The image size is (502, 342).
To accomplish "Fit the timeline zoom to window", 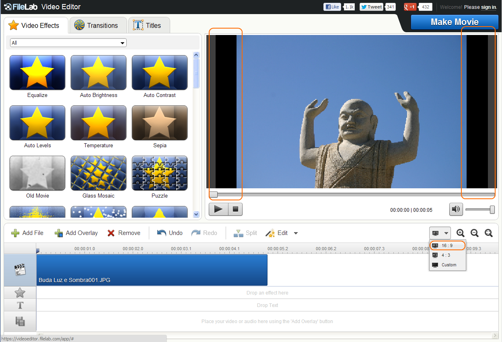I will tap(489, 233).
